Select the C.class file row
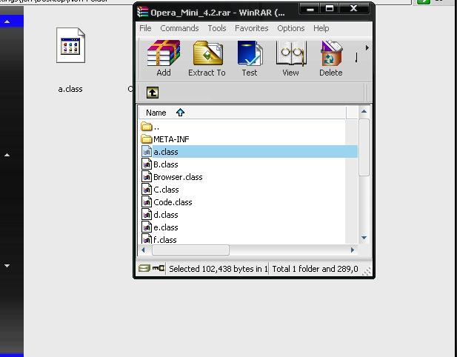Viewport: 457px width, 357px height. pos(247,190)
